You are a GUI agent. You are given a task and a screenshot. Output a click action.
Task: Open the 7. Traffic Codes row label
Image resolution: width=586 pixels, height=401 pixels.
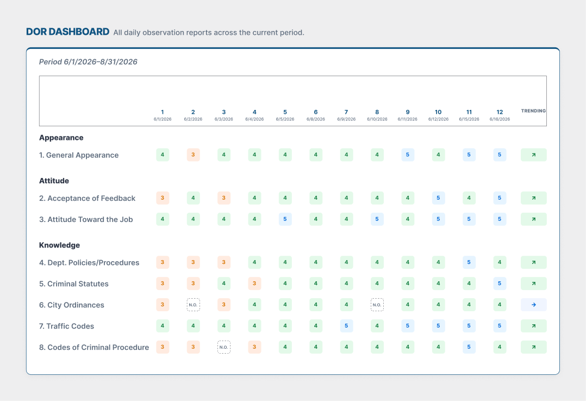(x=66, y=326)
